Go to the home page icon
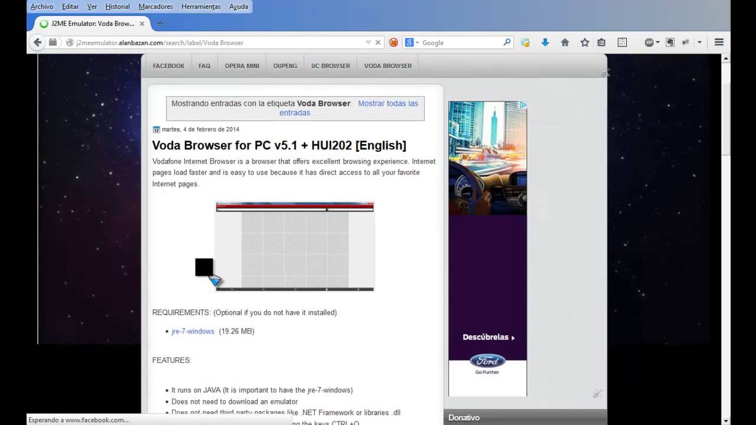 (565, 42)
